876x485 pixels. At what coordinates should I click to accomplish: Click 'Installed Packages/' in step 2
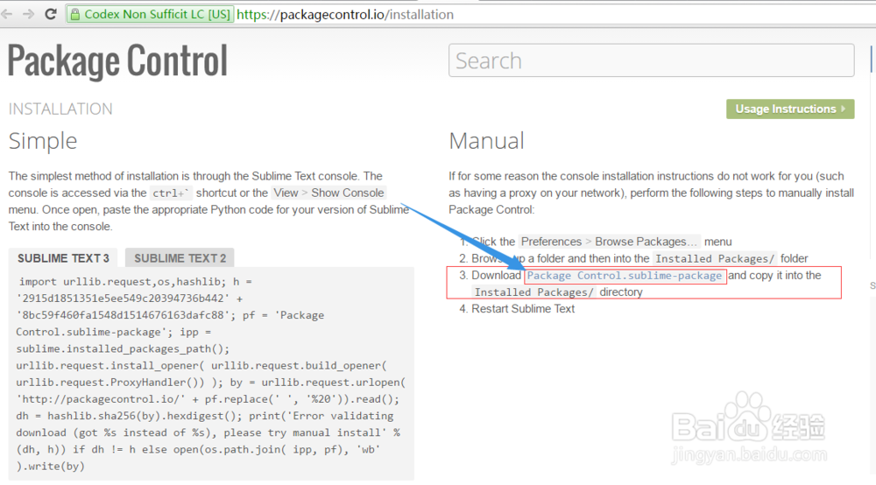[715, 258]
